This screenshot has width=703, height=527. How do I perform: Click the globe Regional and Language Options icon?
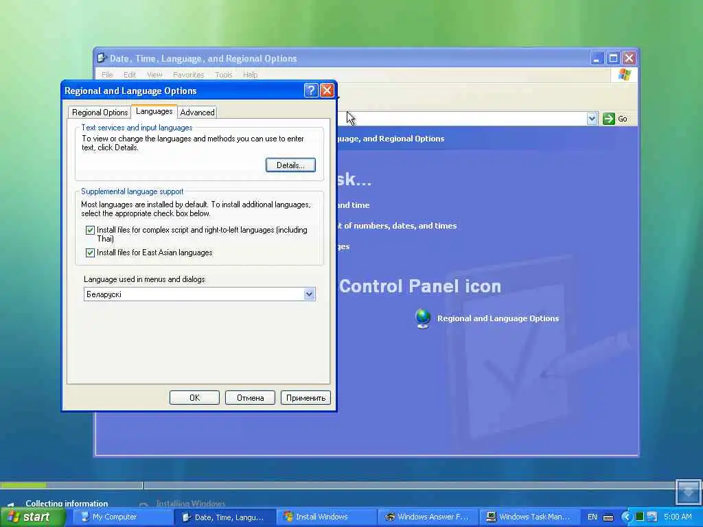point(423,318)
